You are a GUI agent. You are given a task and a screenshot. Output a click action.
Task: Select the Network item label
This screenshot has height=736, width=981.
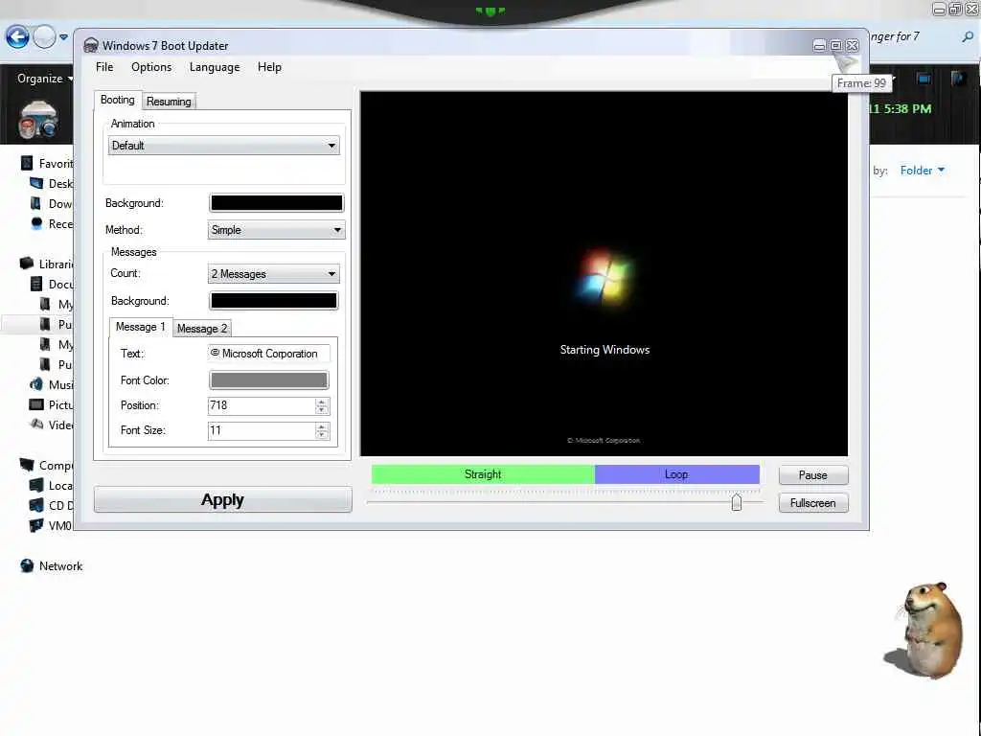coord(60,565)
